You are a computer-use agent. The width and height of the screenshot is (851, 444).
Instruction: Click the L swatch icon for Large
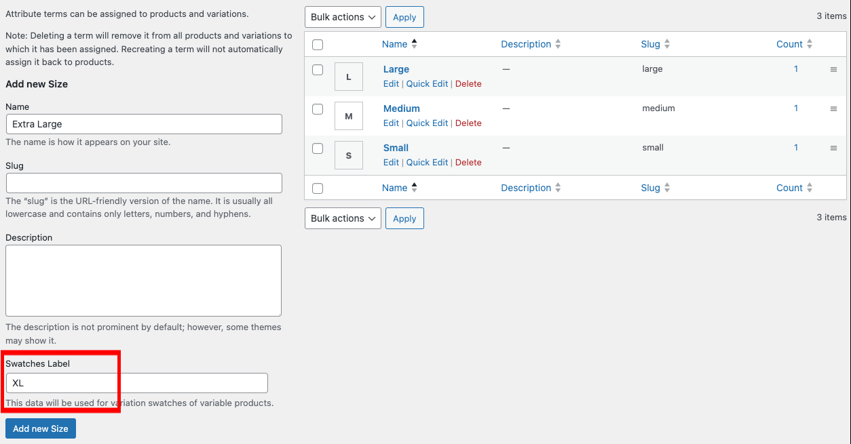pyautogui.click(x=348, y=76)
